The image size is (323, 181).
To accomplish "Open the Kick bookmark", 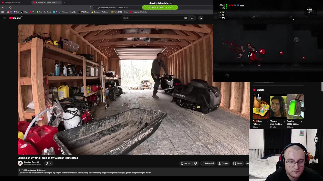I will [x=39, y=12].
